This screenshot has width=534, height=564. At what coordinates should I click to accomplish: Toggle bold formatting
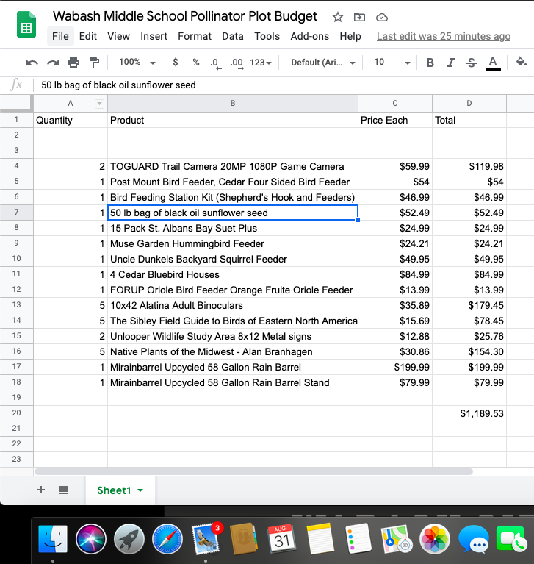coord(430,63)
